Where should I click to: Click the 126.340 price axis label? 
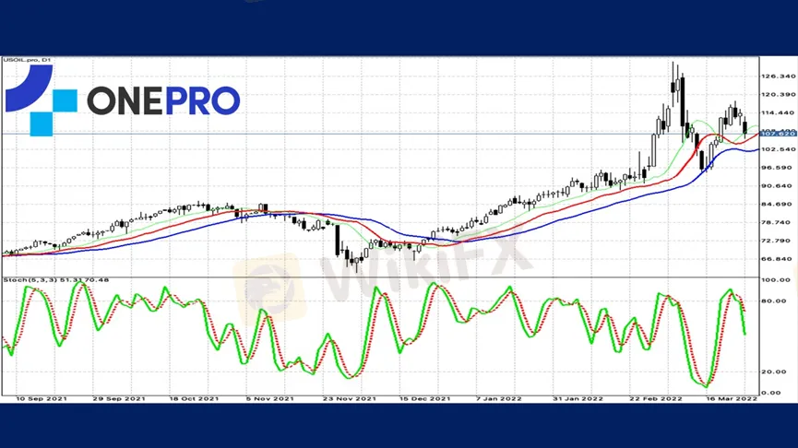coord(778,77)
